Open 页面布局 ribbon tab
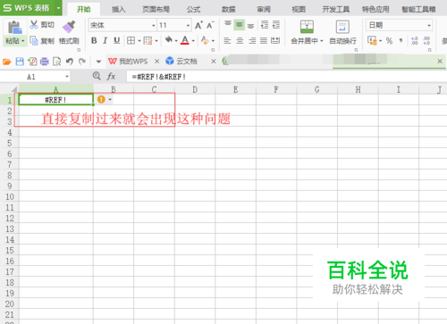This screenshot has height=324, width=447. pyautogui.click(x=156, y=9)
